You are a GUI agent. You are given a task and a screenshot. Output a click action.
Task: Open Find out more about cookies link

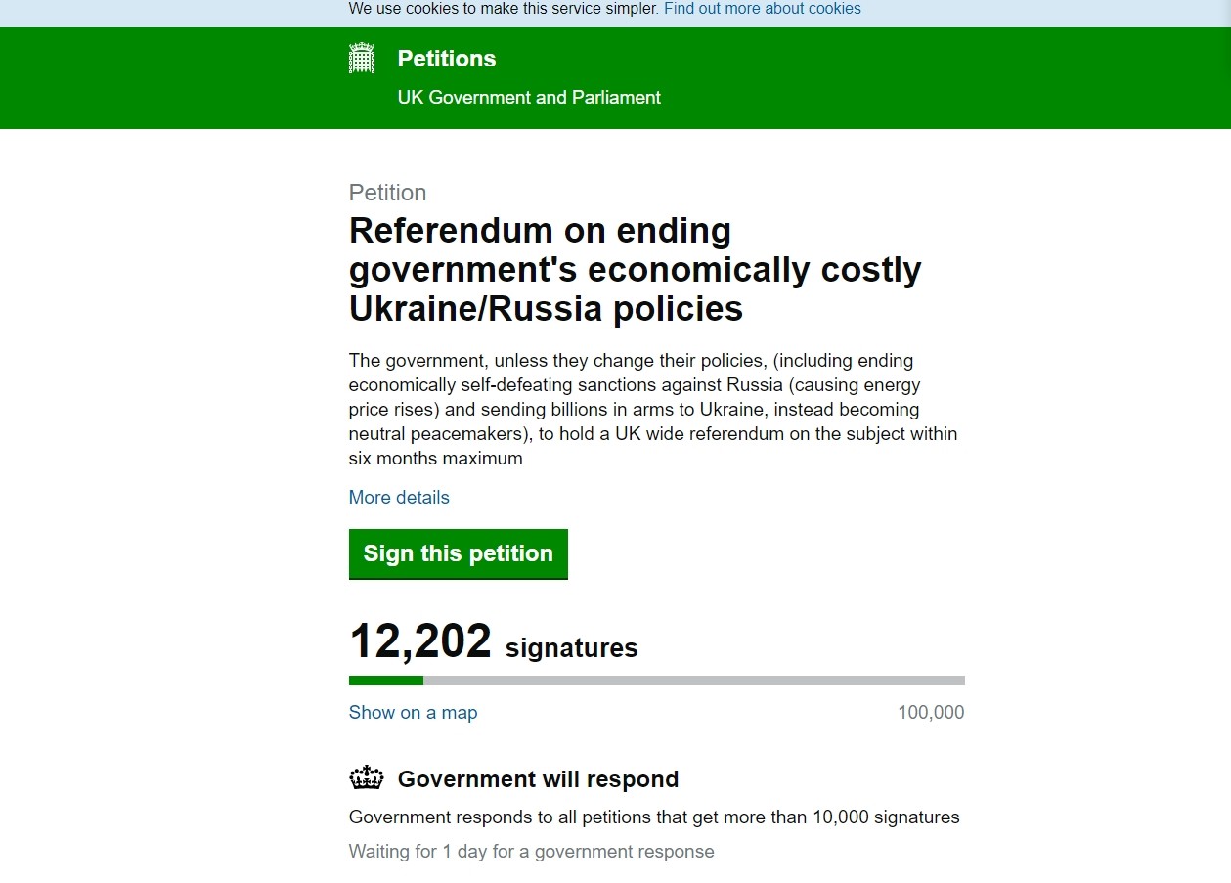[762, 9]
